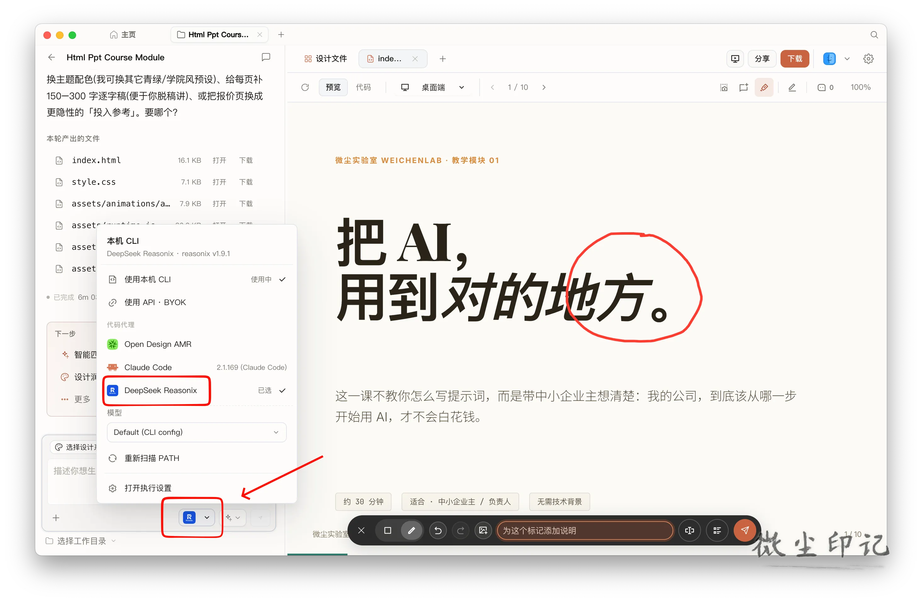Open the 设计文件 tab
This screenshot has height=602, width=922.
[325, 59]
